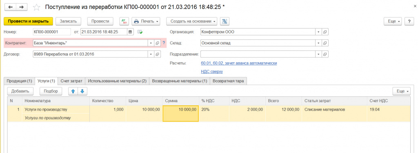
Task: Switch to the Продукция (1) tab
Action: (x=19, y=81)
